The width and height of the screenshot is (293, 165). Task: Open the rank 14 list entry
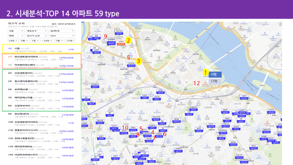[x=42, y=156]
